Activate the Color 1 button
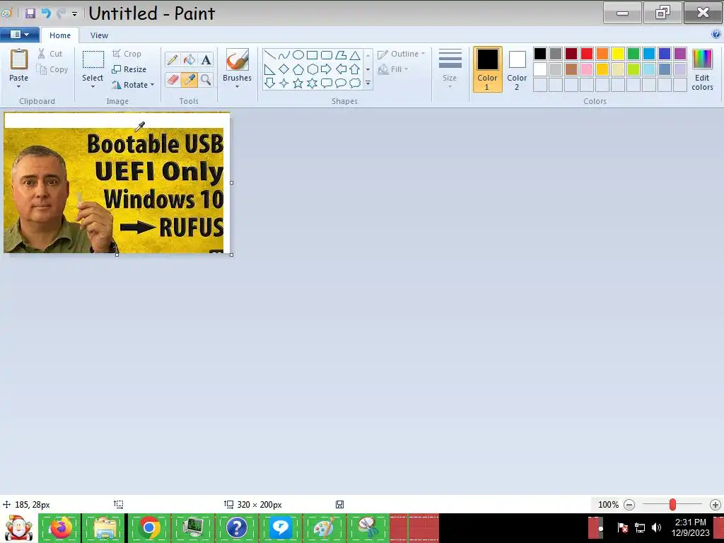Image resolution: width=724 pixels, height=543 pixels. coord(487,69)
